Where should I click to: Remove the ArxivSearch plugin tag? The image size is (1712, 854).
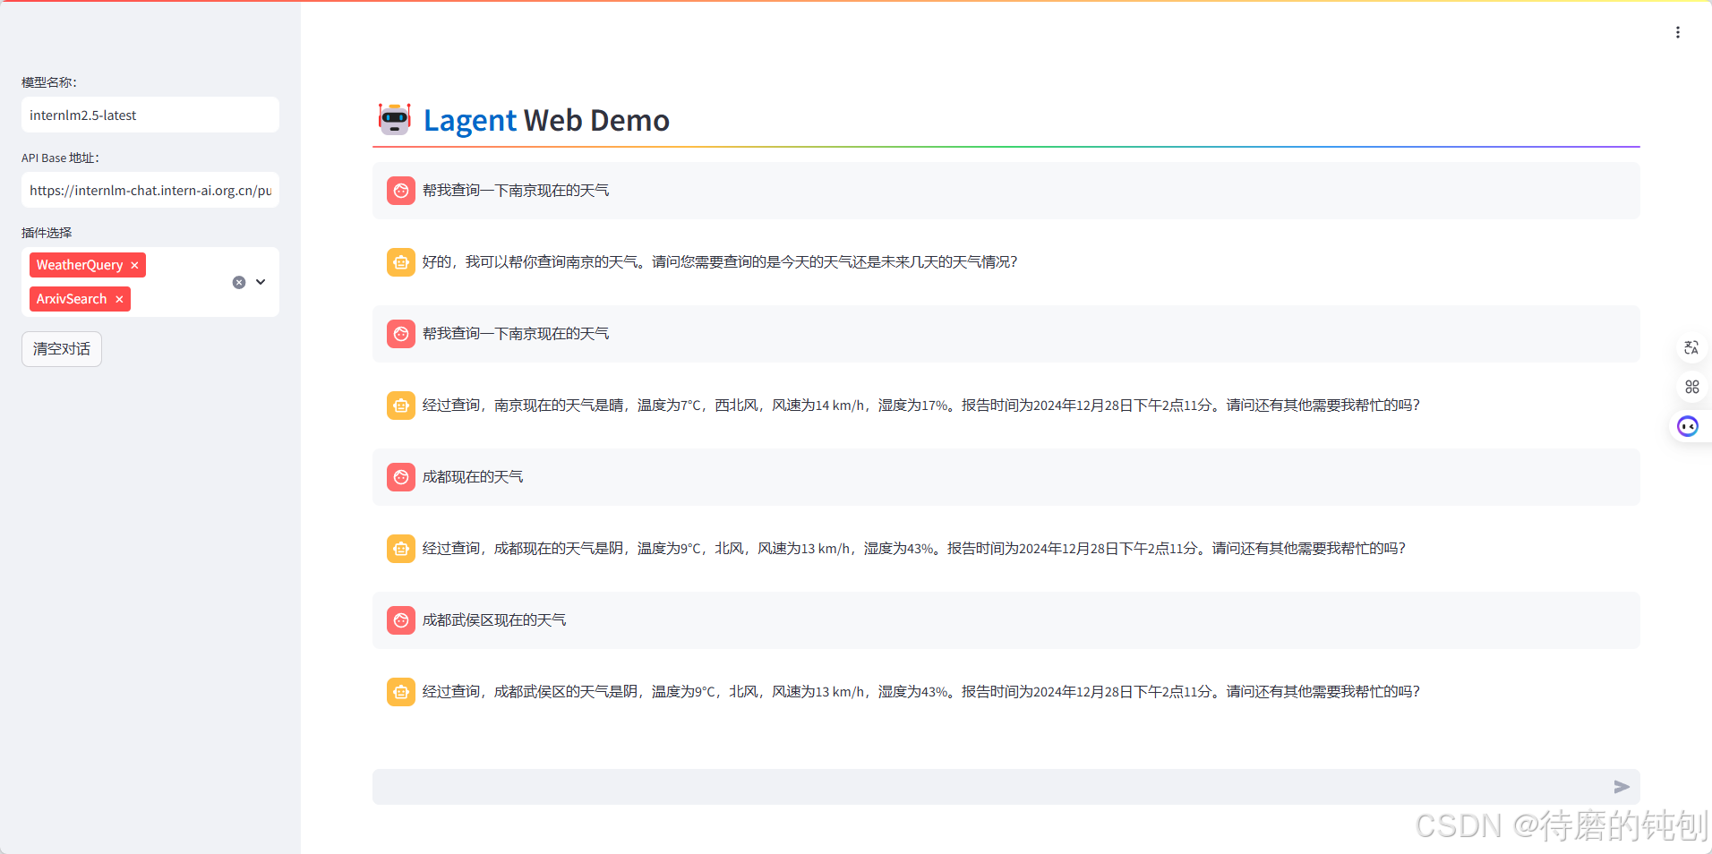pos(119,299)
